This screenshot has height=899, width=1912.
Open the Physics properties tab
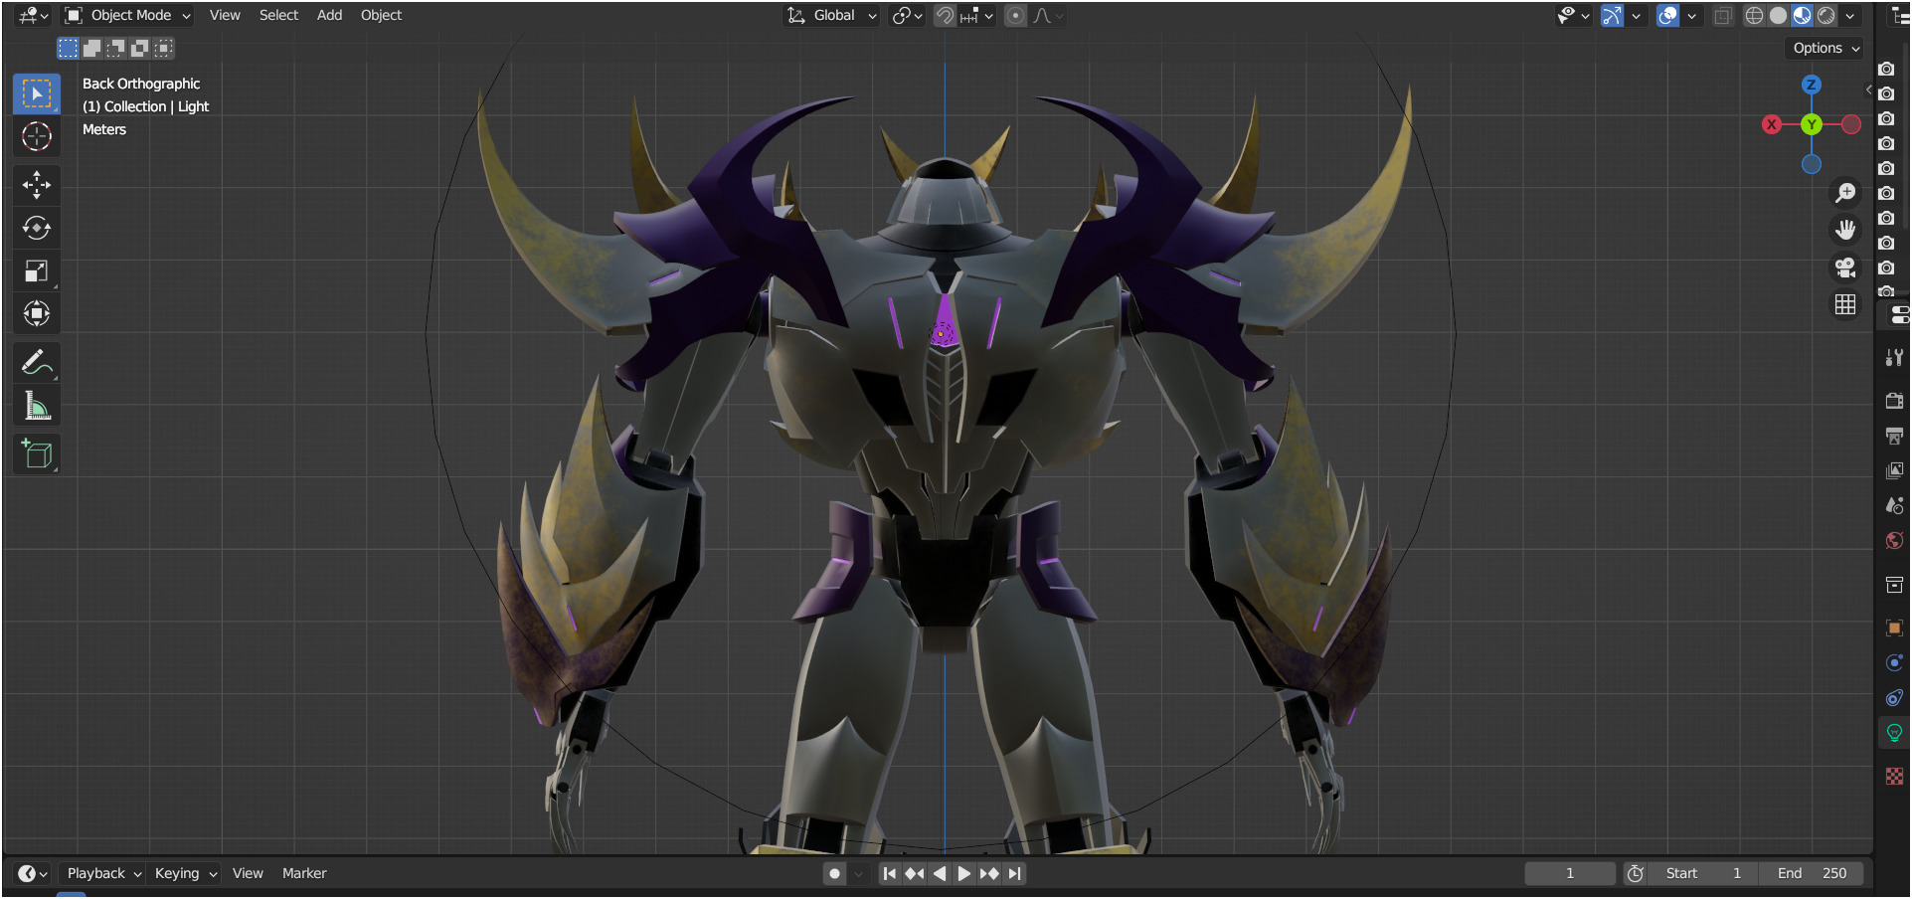click(1894, 662)
